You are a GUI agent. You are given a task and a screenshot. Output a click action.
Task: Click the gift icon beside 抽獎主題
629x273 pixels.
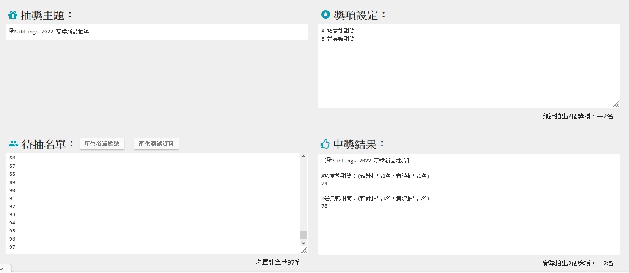(13, 15)
